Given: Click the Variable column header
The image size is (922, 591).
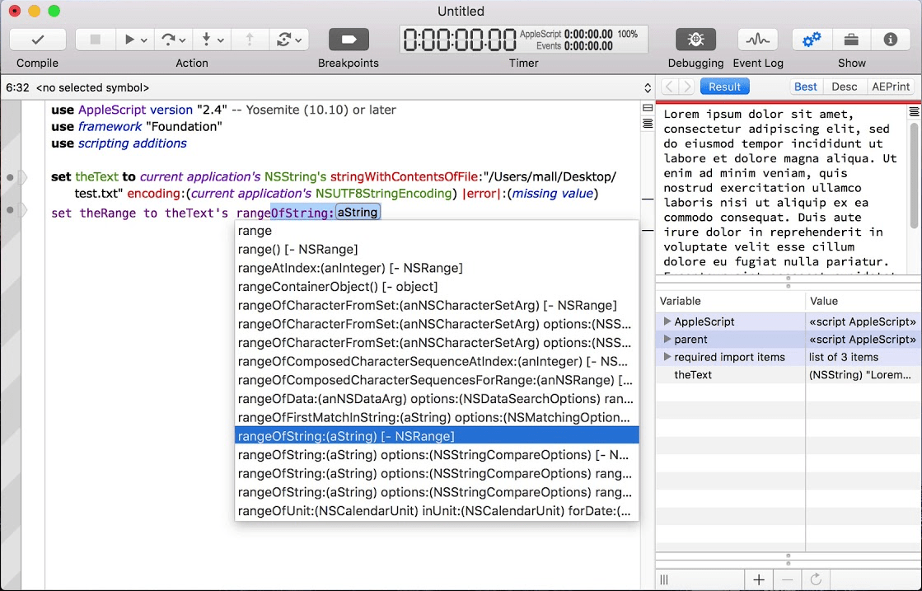Looking at the screenshot, I should pyautogui.click(x=730, y=301).
